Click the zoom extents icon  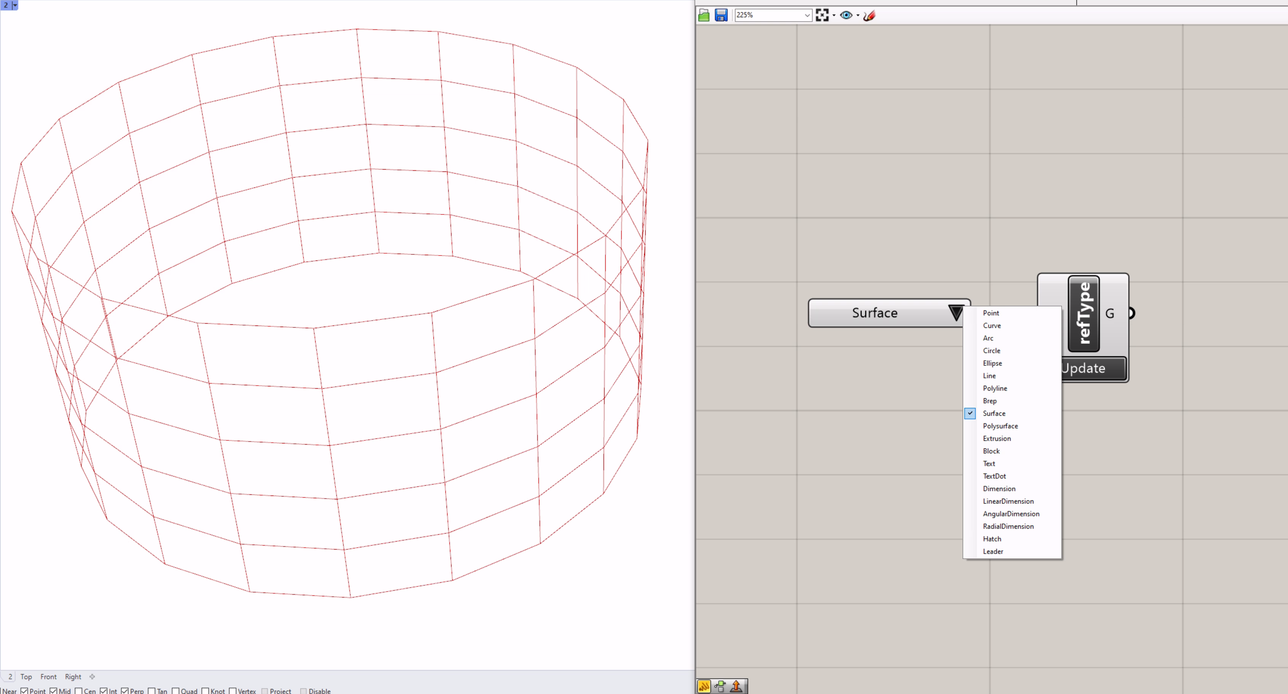point(821,15)
